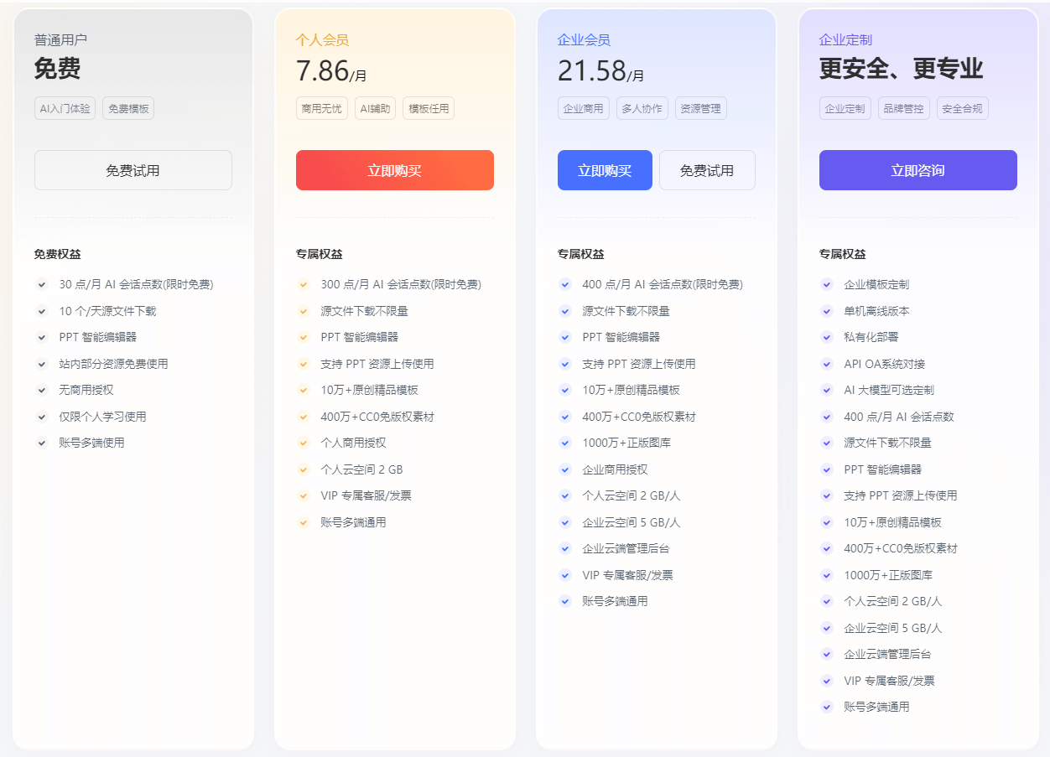Viewport: 1050px width, 757px height.
Task: Click 免费试用 button in the 企业会员 card
Action: click(x=707, y=170)
